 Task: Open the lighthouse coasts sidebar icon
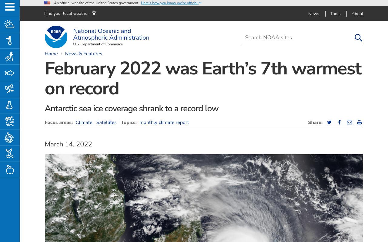10,57
